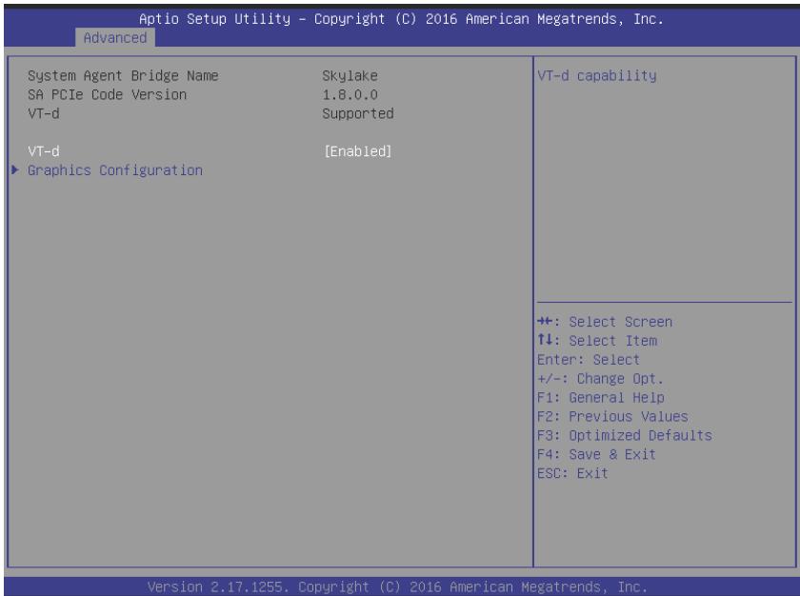Click the F3: Optimized Defaults hint
Image resolution: width=800 pixels, height=596 pixels.
625,435
